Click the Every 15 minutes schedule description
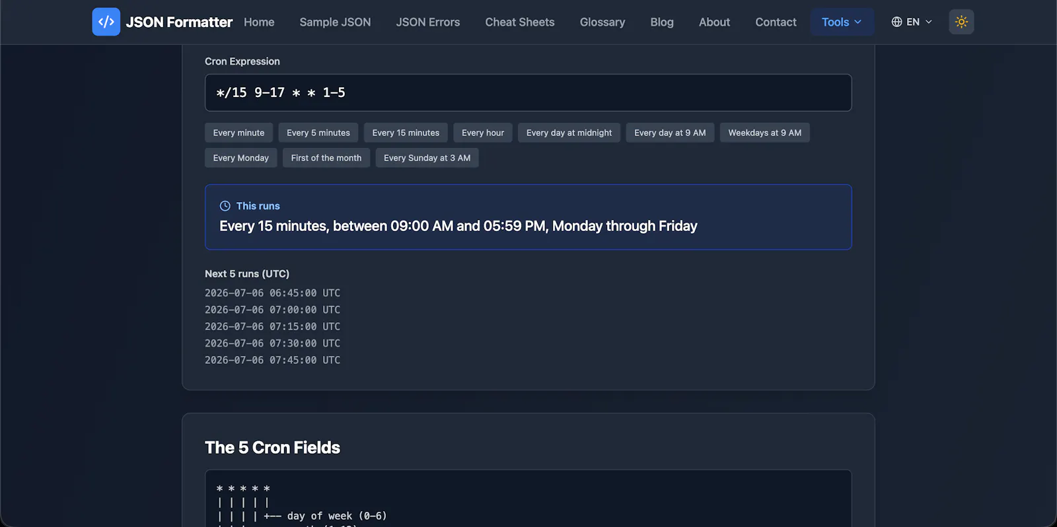 [x=458, y=226]
